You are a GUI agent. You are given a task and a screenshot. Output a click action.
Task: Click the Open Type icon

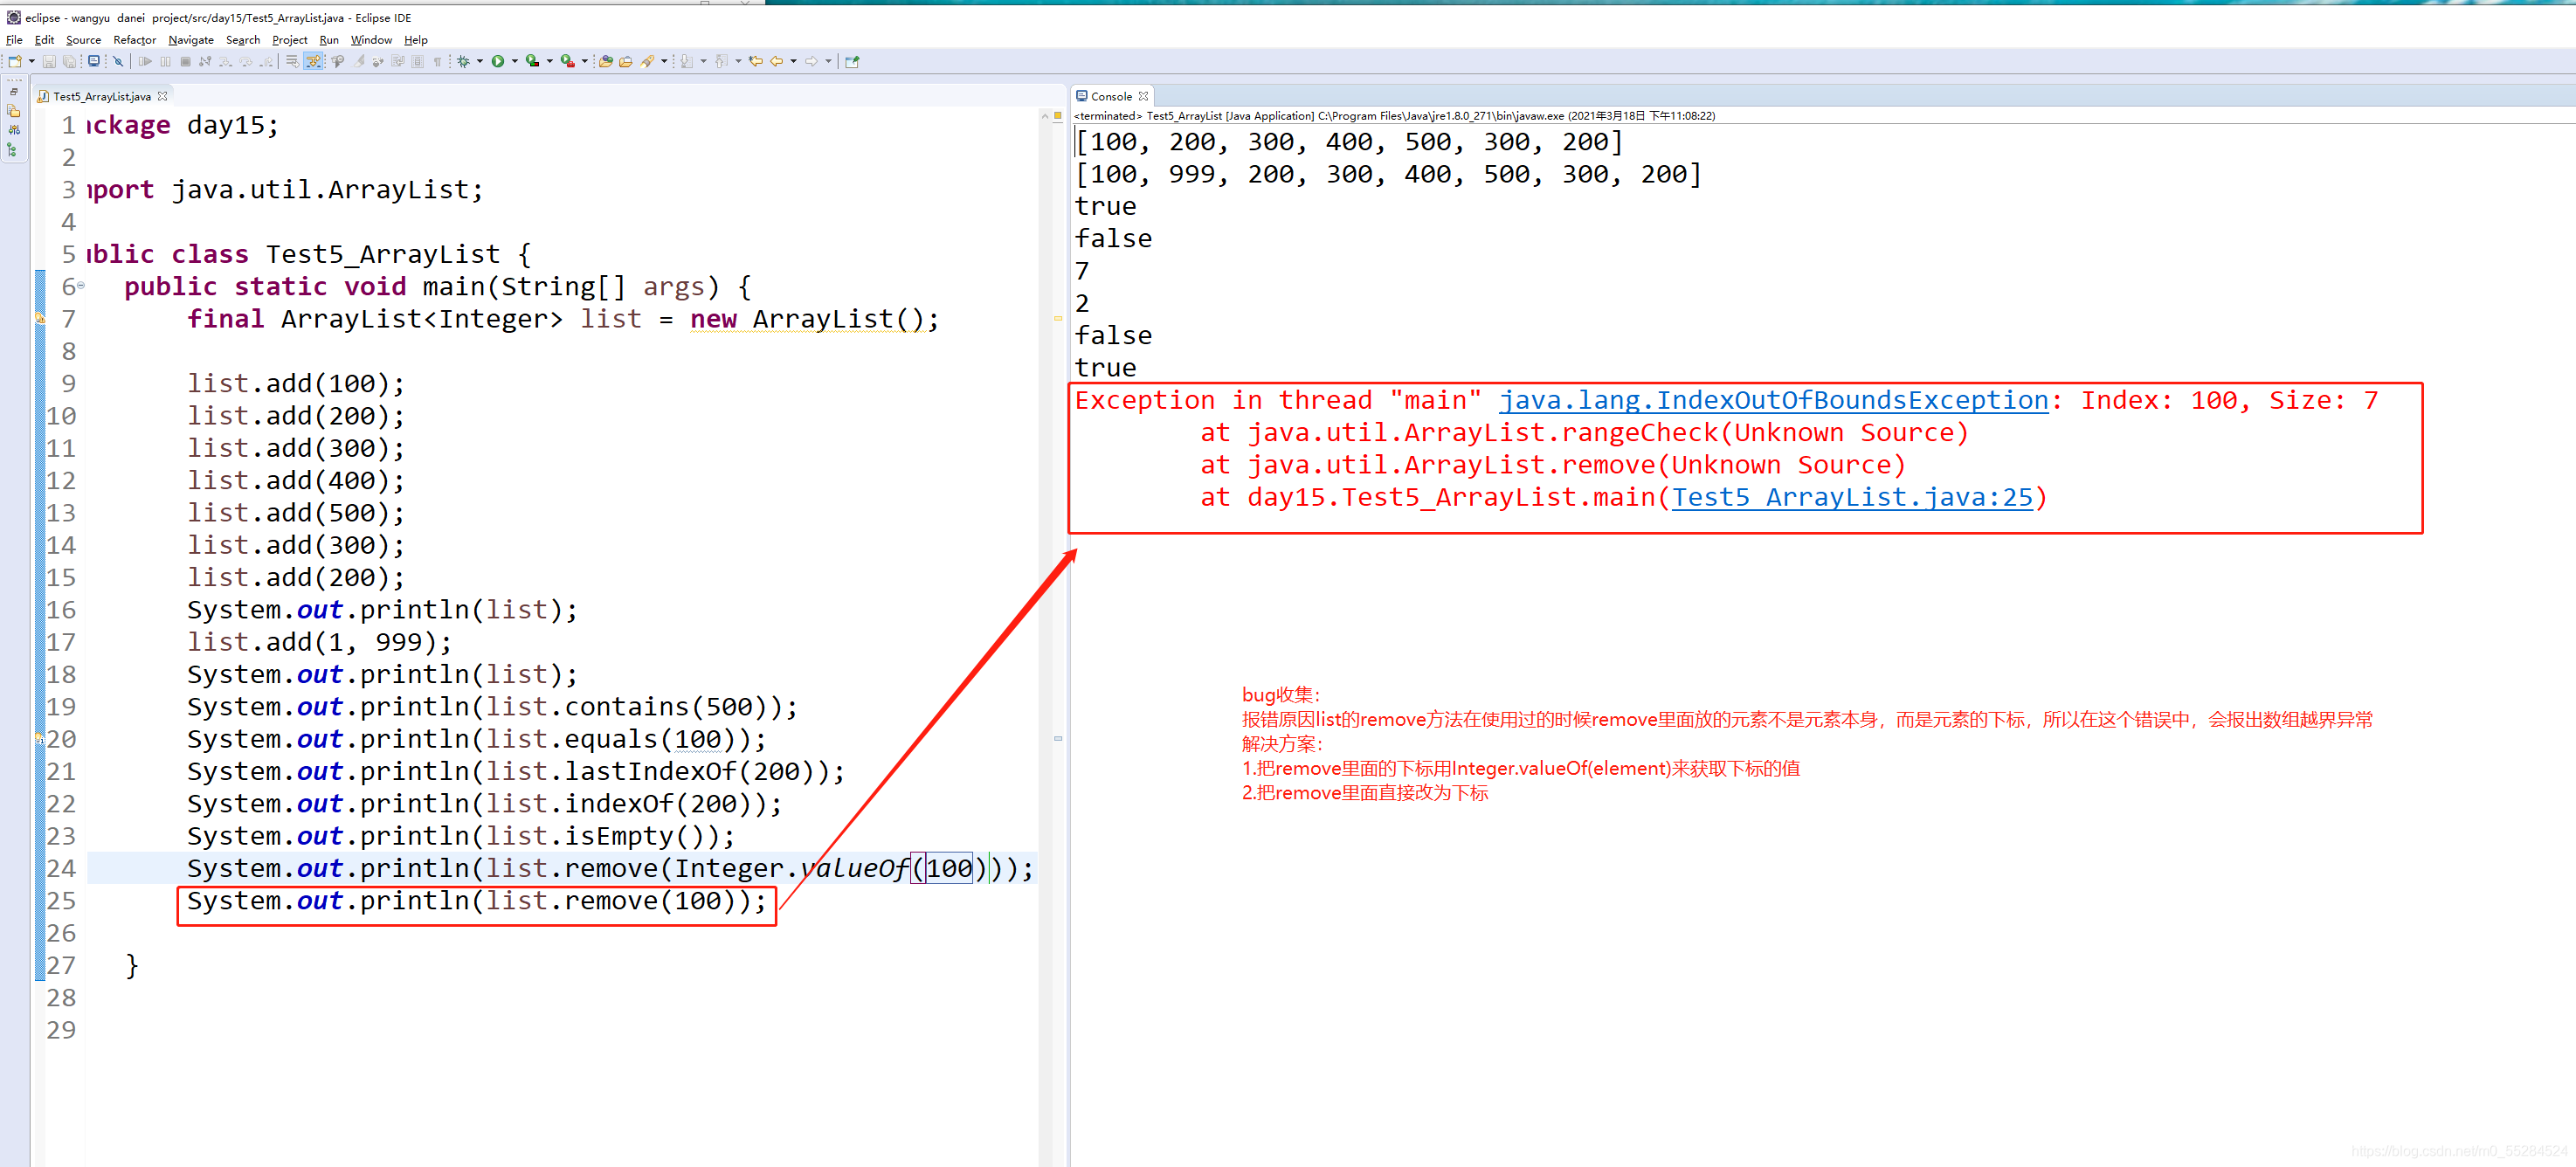pyautogui.click(x=605, y=61)
